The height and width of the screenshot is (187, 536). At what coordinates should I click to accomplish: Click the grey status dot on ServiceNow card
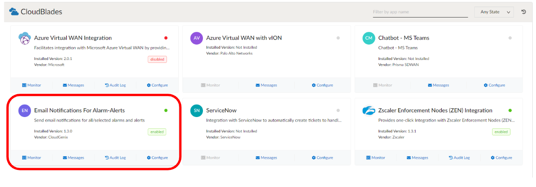[338, 110]
